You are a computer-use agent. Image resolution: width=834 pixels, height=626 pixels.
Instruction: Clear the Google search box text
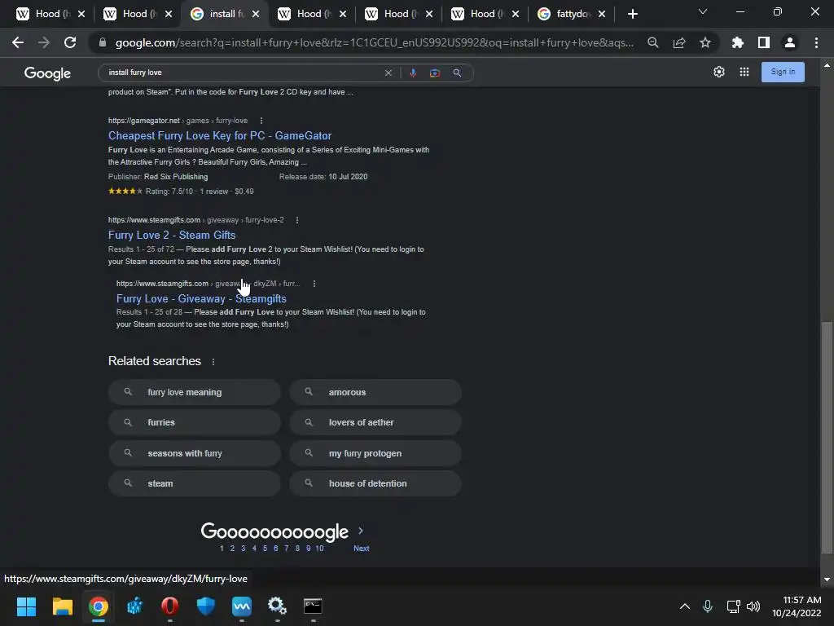point(388,73)
